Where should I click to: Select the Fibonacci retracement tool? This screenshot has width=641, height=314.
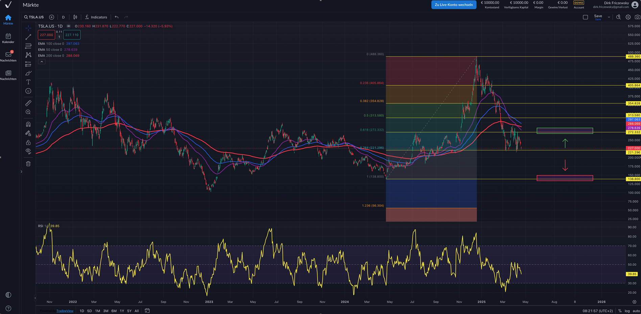28,46
